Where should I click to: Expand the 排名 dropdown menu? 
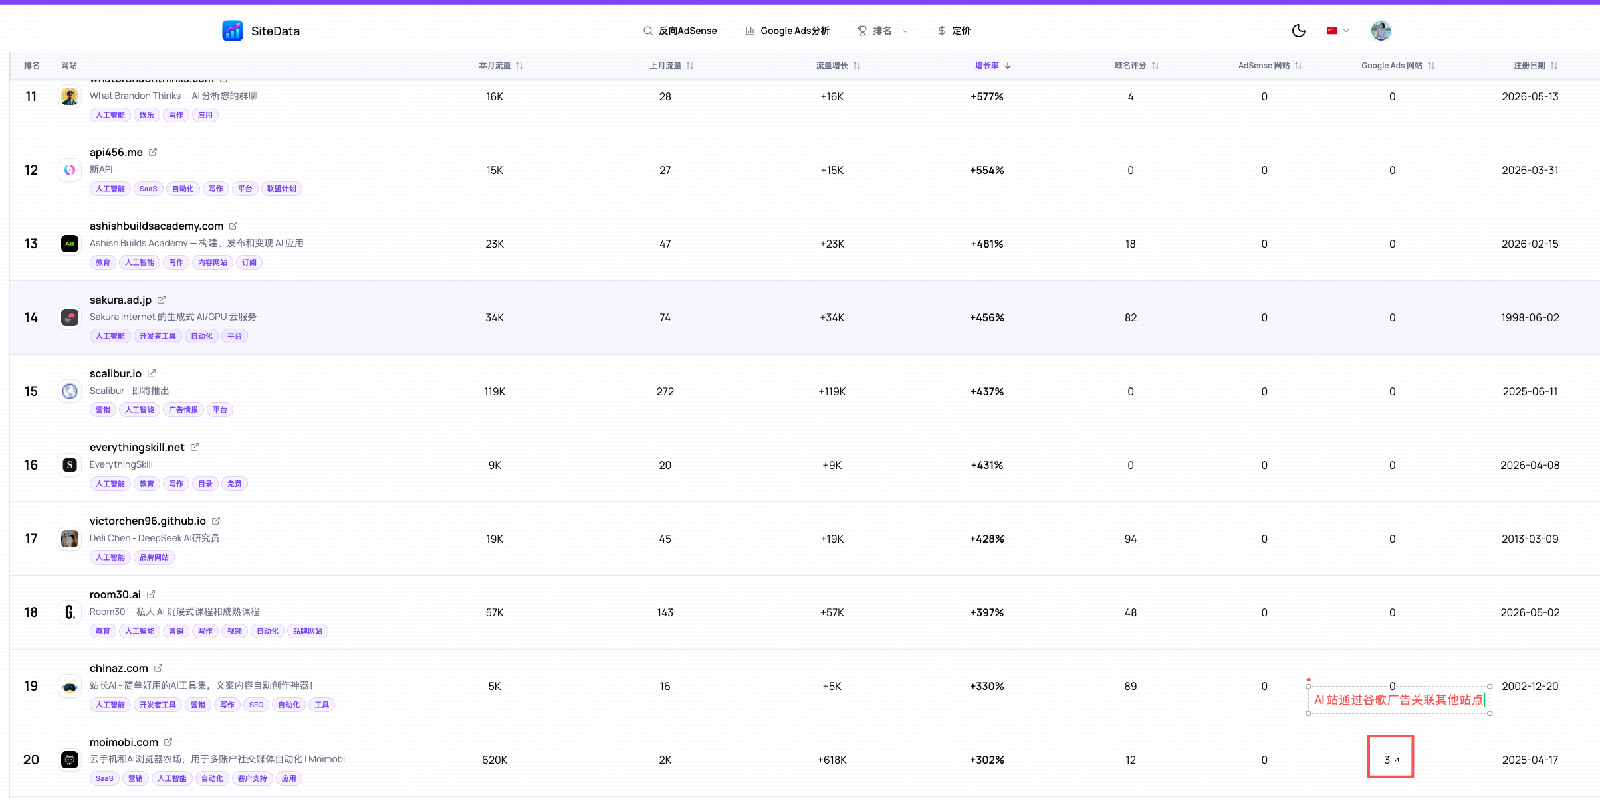[883, 31]
